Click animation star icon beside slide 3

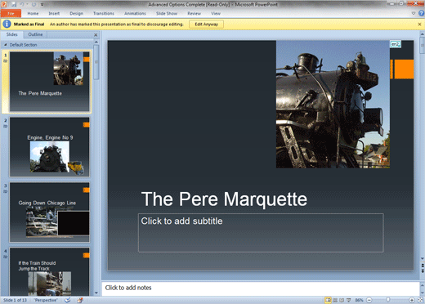(x=6, y=191)
